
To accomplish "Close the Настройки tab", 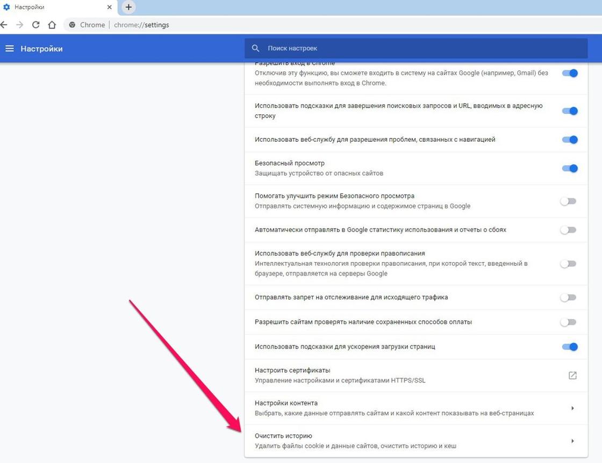I will click(110, 7).
